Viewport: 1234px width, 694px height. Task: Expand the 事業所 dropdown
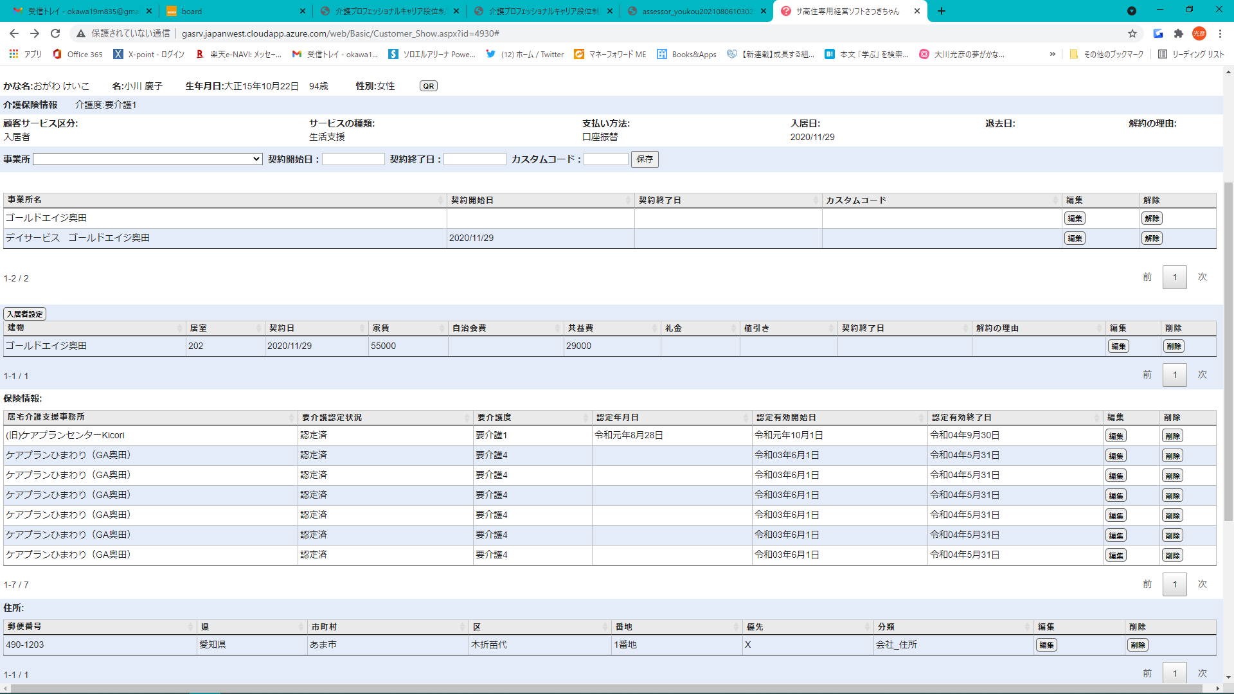pyautogui.click(x=147, y=159)
